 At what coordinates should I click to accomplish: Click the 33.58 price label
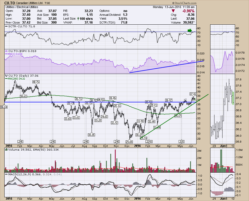click(x=68, y=119)
